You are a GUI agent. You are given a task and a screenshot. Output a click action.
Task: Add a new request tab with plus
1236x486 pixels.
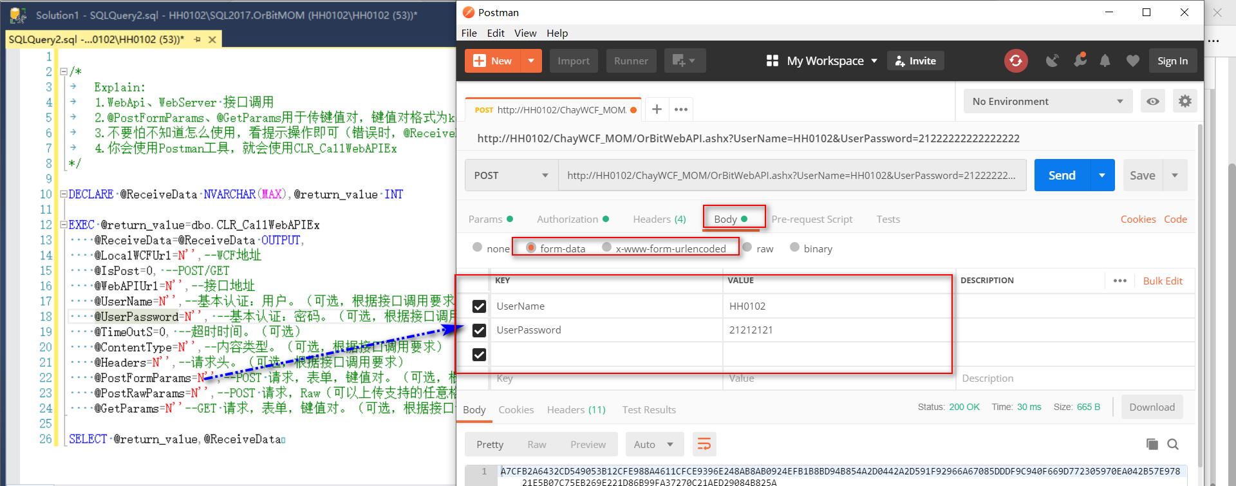(x=656, y=109)
